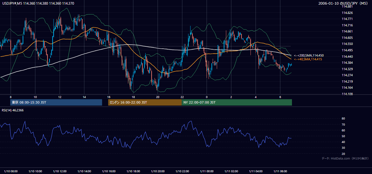This screenshot has height=174, width=372.
Task: Click hour tick 20 under the price chart
Action: 157,97
